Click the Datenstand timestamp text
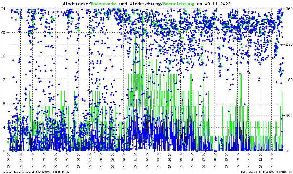293x174 pixels. coord(267,172)
